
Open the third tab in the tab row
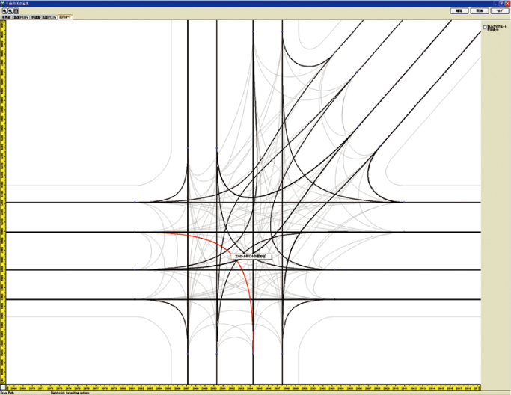click(x=44, y=17)
